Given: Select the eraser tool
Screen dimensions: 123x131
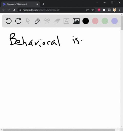Looking at the screenshot, I should pyautogui.click(x=57, y=21).
